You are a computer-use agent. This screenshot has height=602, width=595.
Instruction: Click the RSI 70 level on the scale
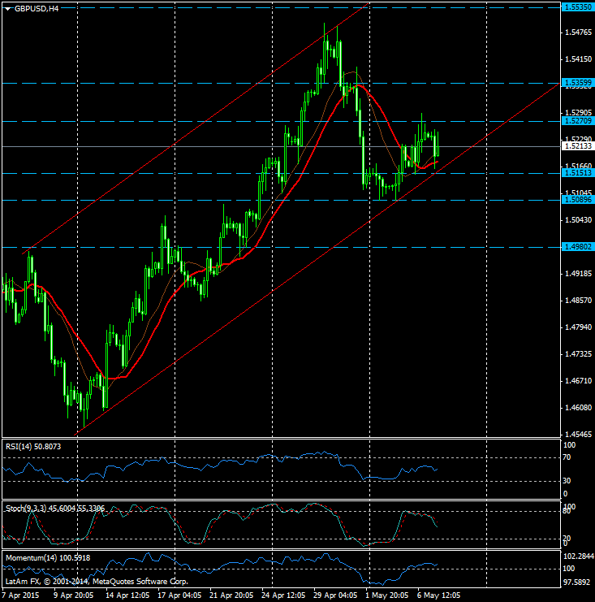pyautogui.click(x=569, y=458)
